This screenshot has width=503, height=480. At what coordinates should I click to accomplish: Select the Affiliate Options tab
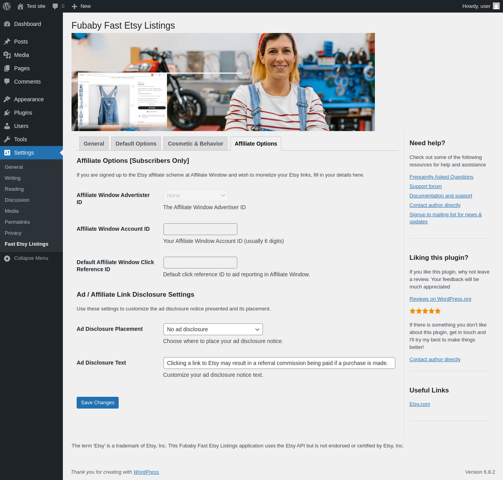coord(256,144)
